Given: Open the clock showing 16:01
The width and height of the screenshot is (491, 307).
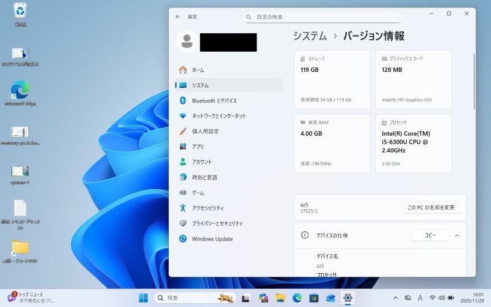Looking at the screenshot, I should pos(472,298).
